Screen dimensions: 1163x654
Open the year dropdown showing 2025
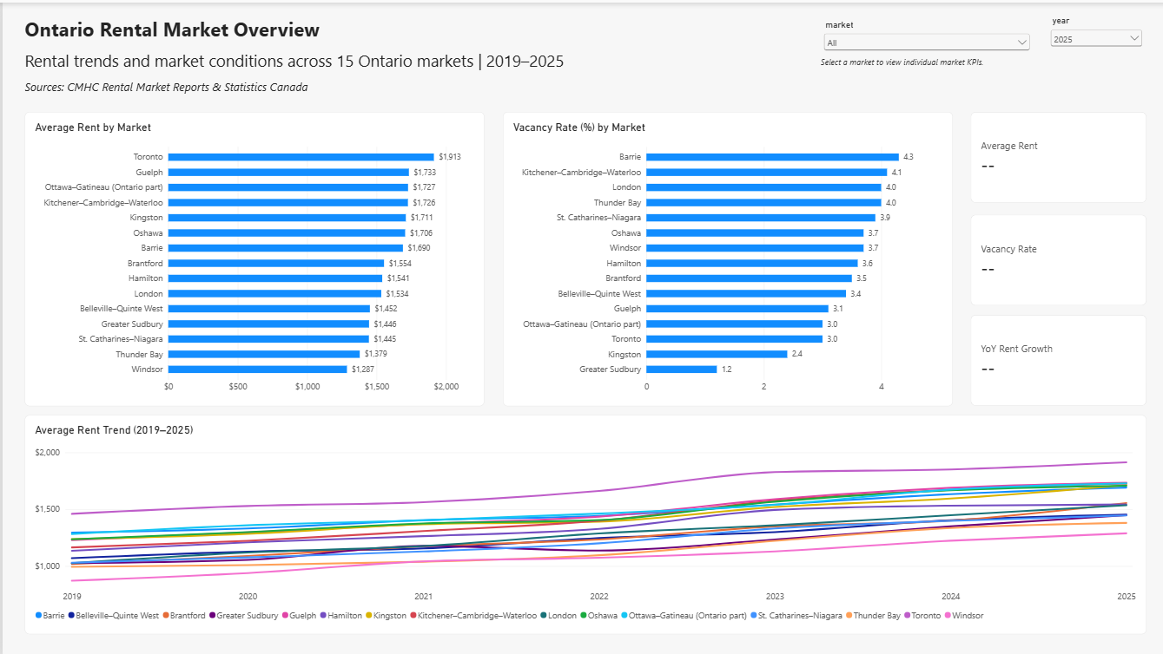[x=1096, y=38]
